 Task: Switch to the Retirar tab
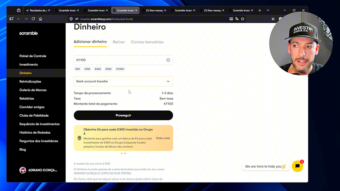[x=119, y=42]
